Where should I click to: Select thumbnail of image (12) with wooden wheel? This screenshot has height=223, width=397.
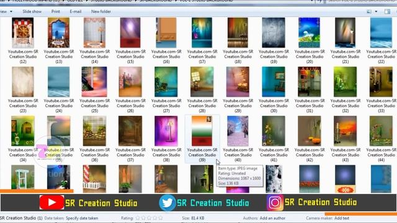pos(23,33)
